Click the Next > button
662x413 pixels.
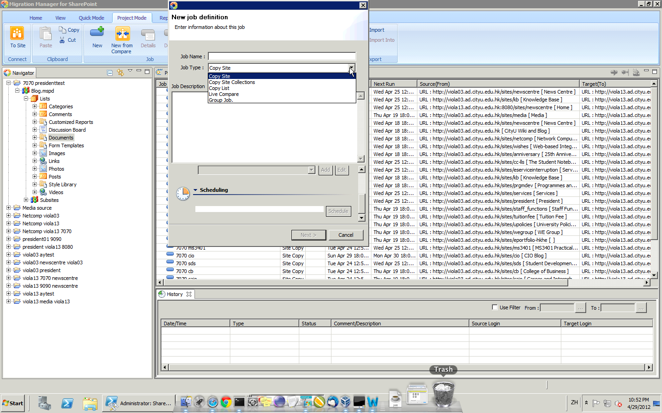(308, 235)
